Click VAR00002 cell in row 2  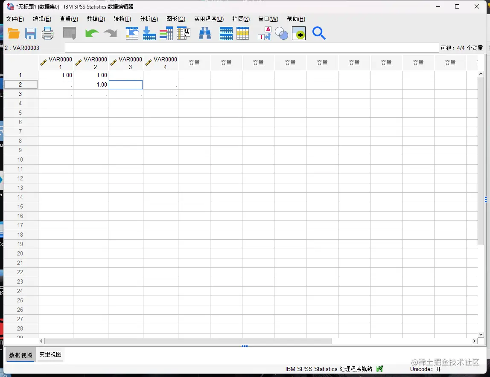[91, 84]
